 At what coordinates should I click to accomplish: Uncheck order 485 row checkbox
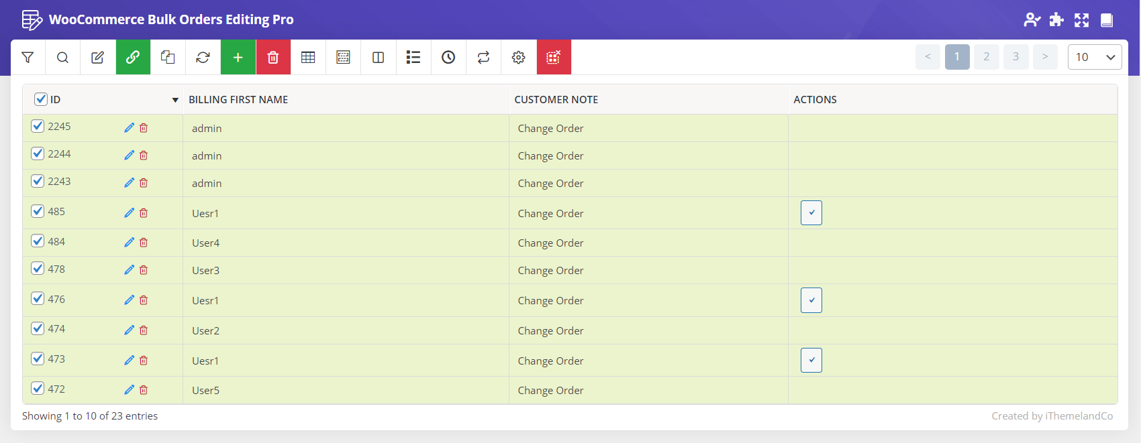point(38,211)
